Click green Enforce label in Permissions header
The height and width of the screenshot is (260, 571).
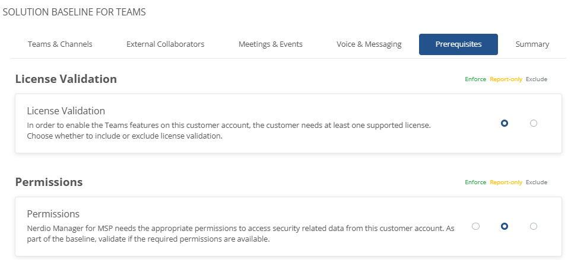click(x=475, y=182)
